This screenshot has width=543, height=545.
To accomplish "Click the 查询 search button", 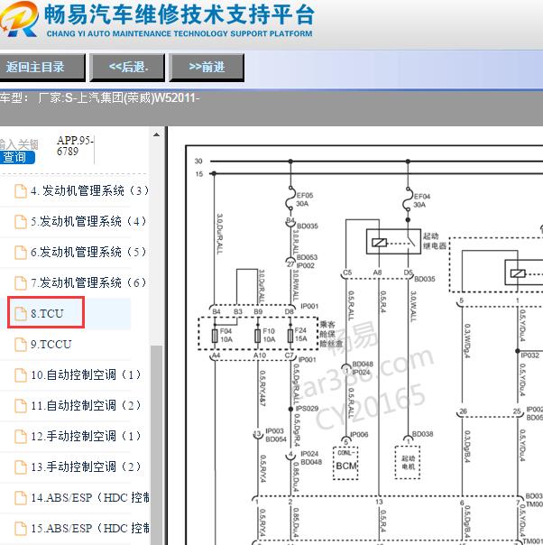I will coord(16,158).
